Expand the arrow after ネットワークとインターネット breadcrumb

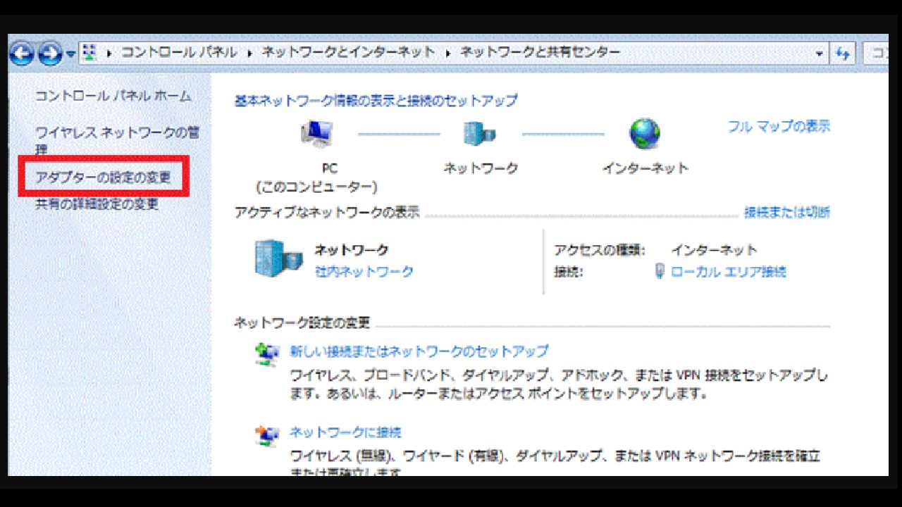tap(447, 54)
